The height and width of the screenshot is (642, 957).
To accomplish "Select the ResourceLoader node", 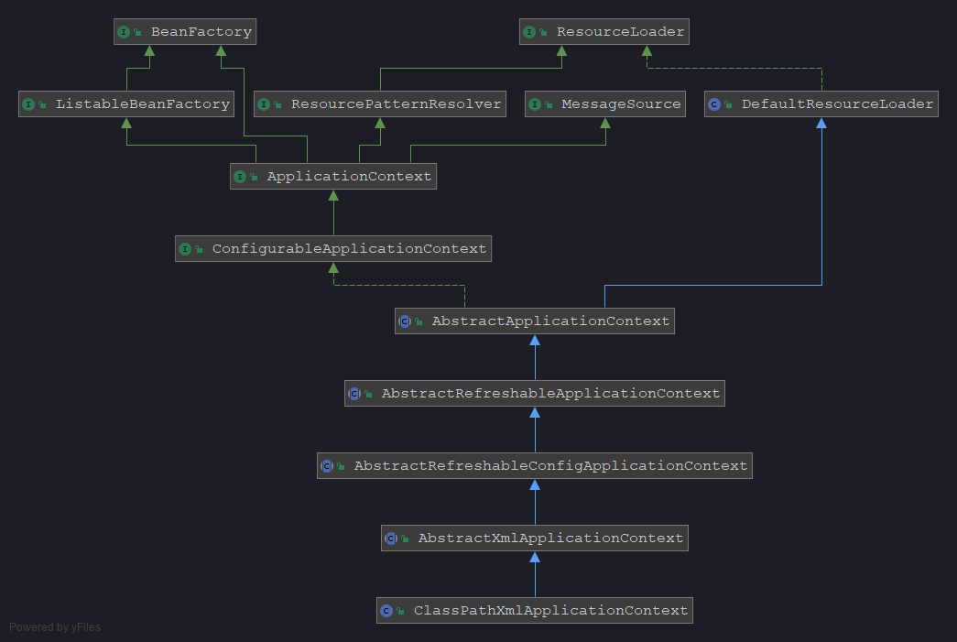I will tap(604, 31).
